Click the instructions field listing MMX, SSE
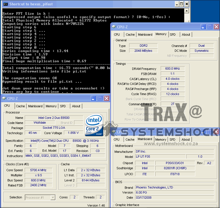Screen dimensions: 220x208 (65, 156)
